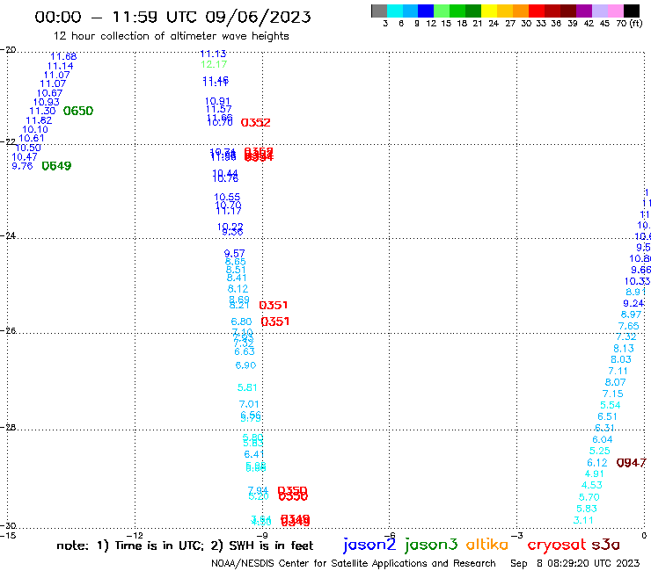Screen dimensions: 651x571
Task: Click the 'Sep 8 08:29:20 UTC 2023' timestamp
Action: (574, 563)
